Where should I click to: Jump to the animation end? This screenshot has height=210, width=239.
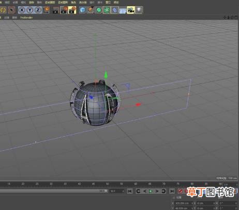coord(172,191)
